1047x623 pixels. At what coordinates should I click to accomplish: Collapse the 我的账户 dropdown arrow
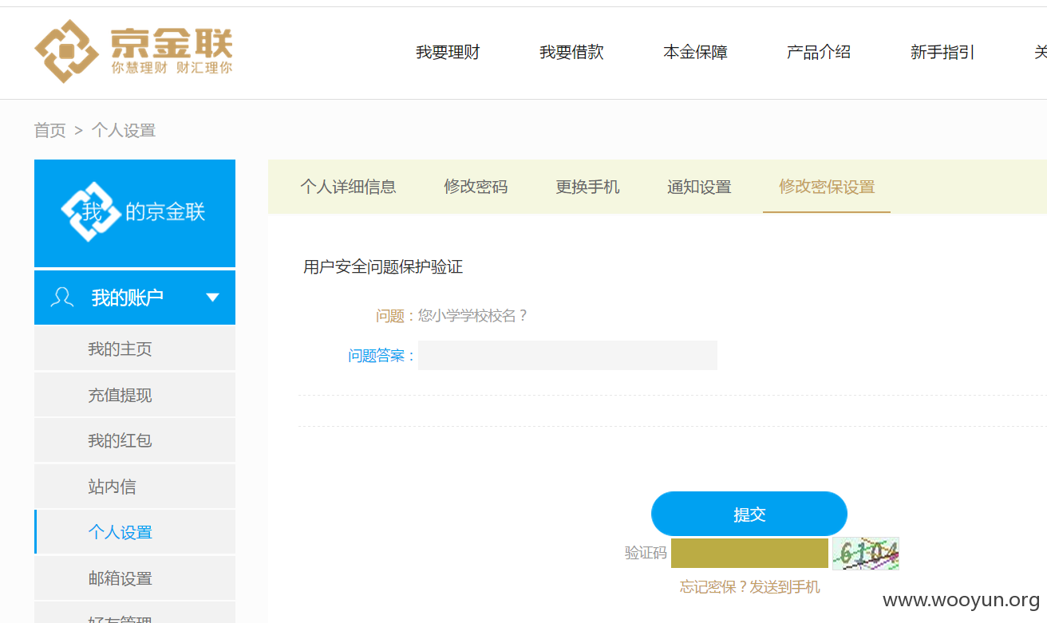pyautogui.click(x=212, y=298)
